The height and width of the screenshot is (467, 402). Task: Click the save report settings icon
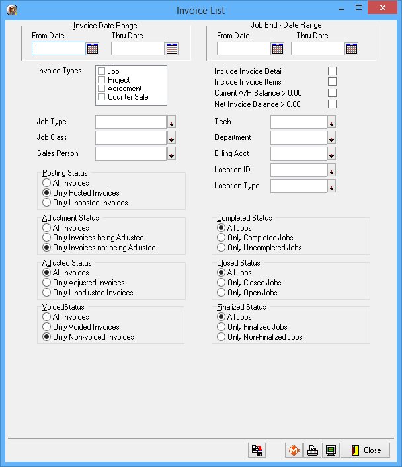257,450
